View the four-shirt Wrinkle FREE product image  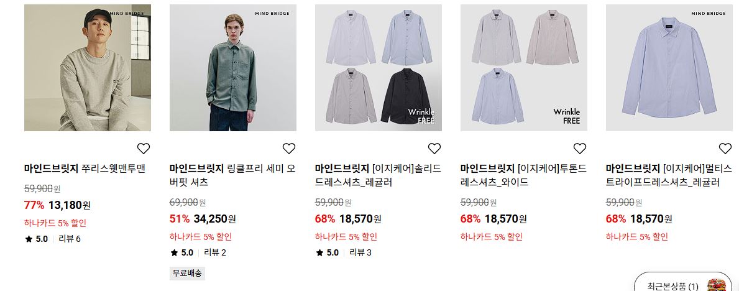(379, 68)
